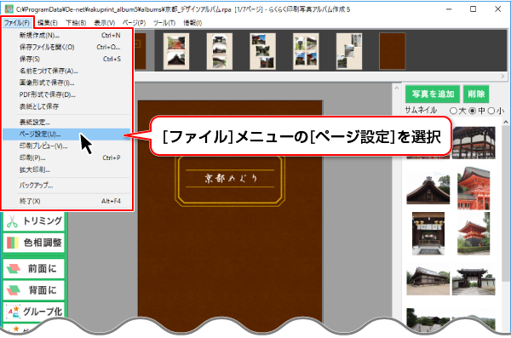Select 保存(S) in the File menu

pos(66,59)
